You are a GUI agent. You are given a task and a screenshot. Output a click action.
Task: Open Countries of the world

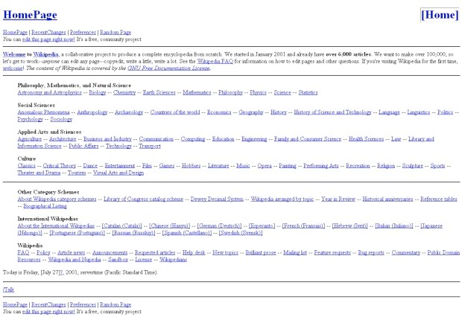pos(175,112)
